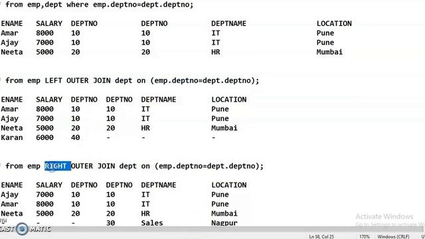Click the name Karan

tap(12, 137)
